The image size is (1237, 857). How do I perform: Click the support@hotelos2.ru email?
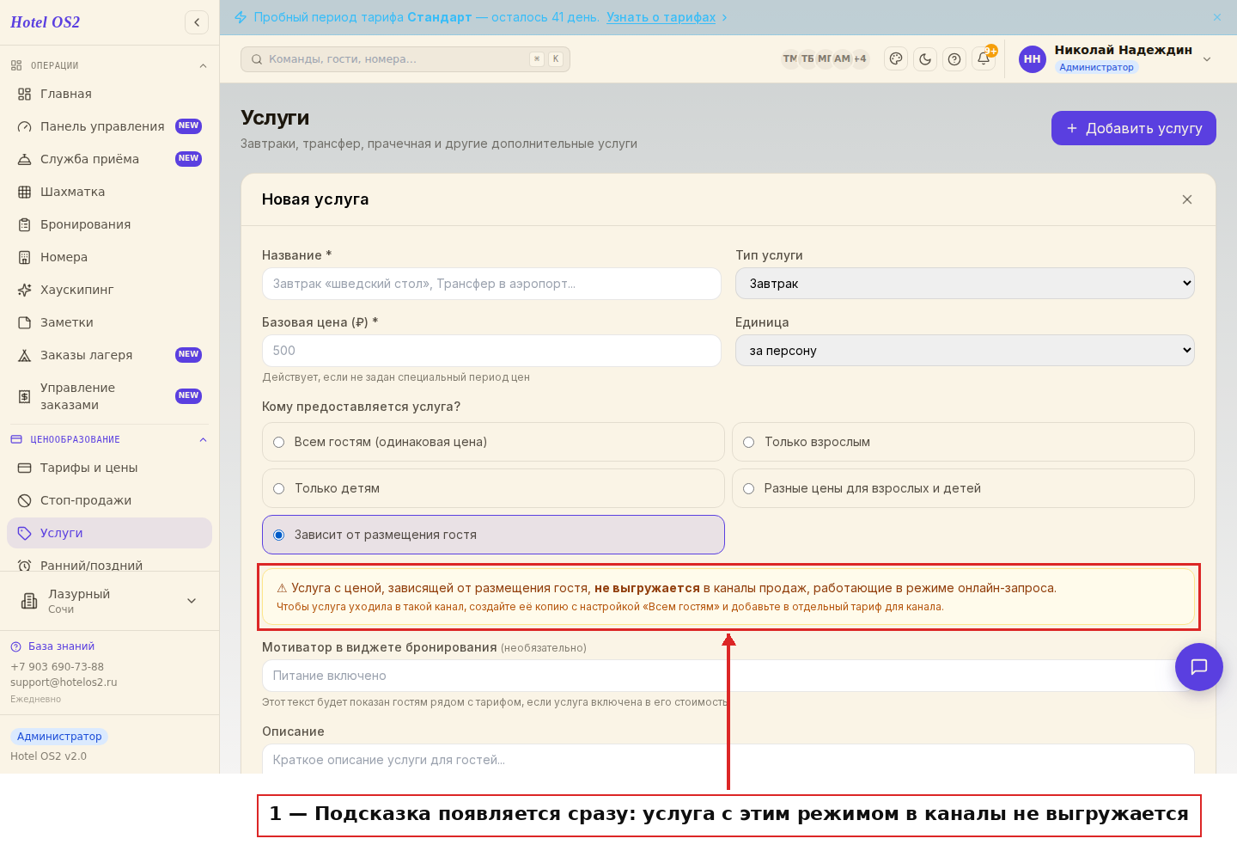[x=64, y=683]
